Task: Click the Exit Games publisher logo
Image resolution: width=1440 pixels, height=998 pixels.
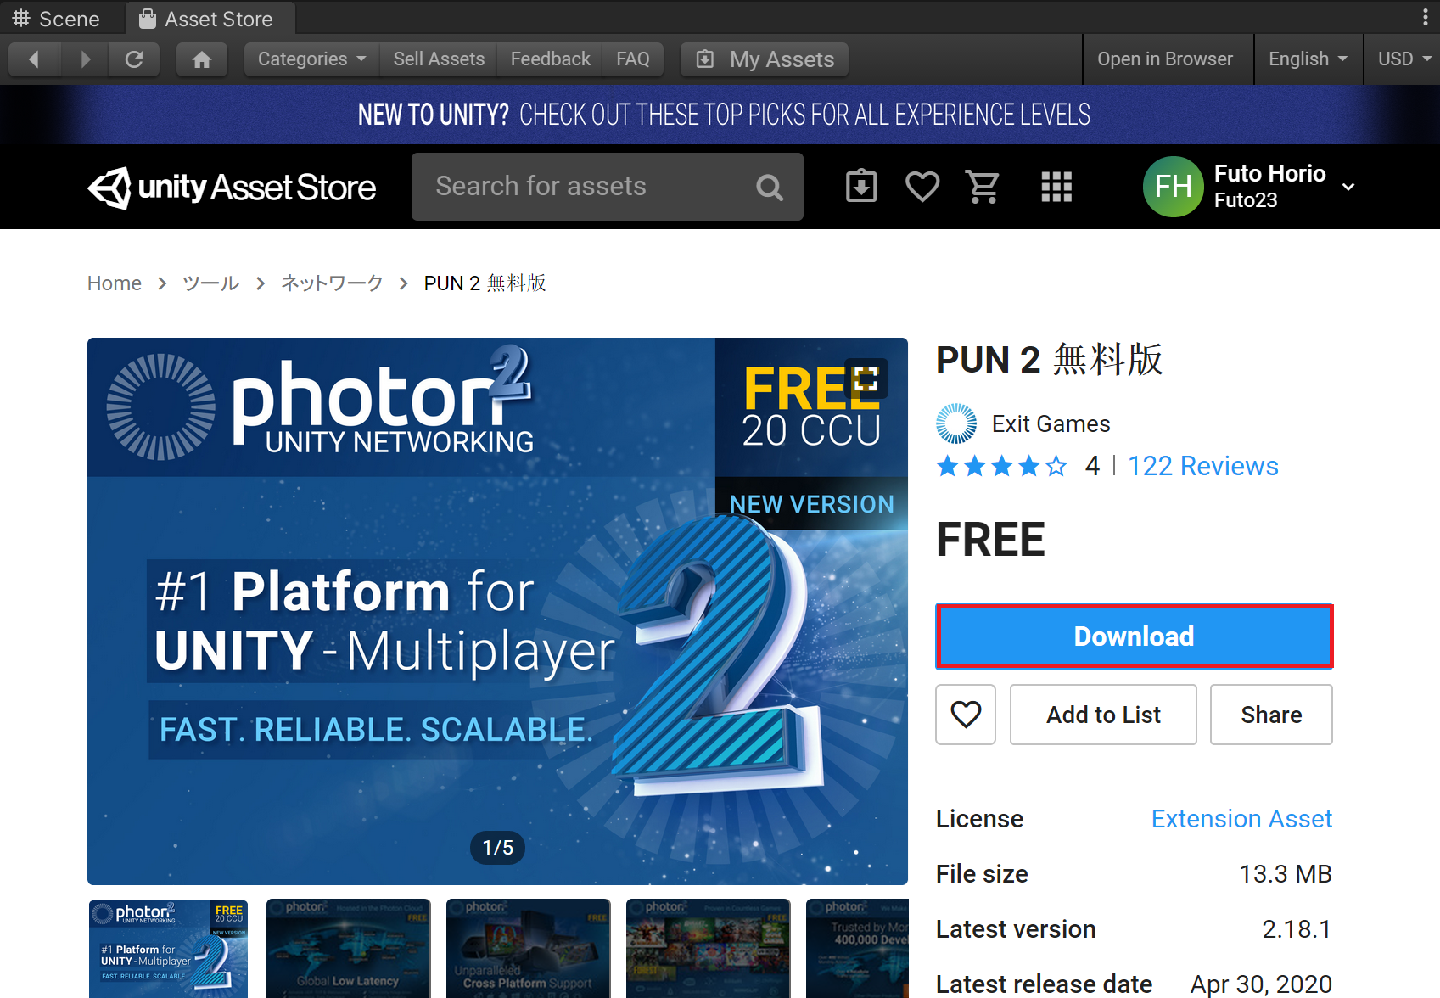Action: click(956, 423)
